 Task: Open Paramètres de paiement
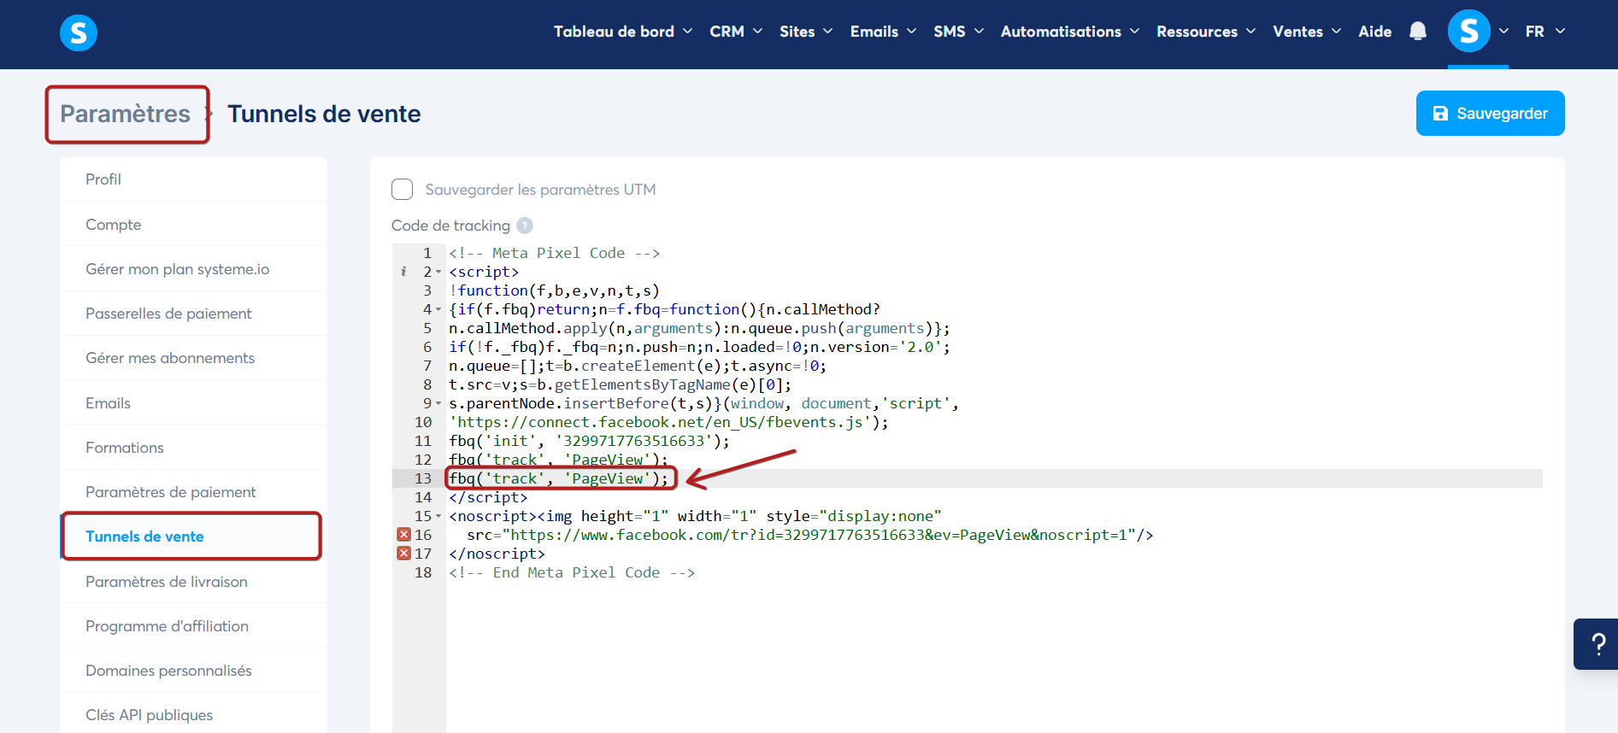click(x=193, y=492)
